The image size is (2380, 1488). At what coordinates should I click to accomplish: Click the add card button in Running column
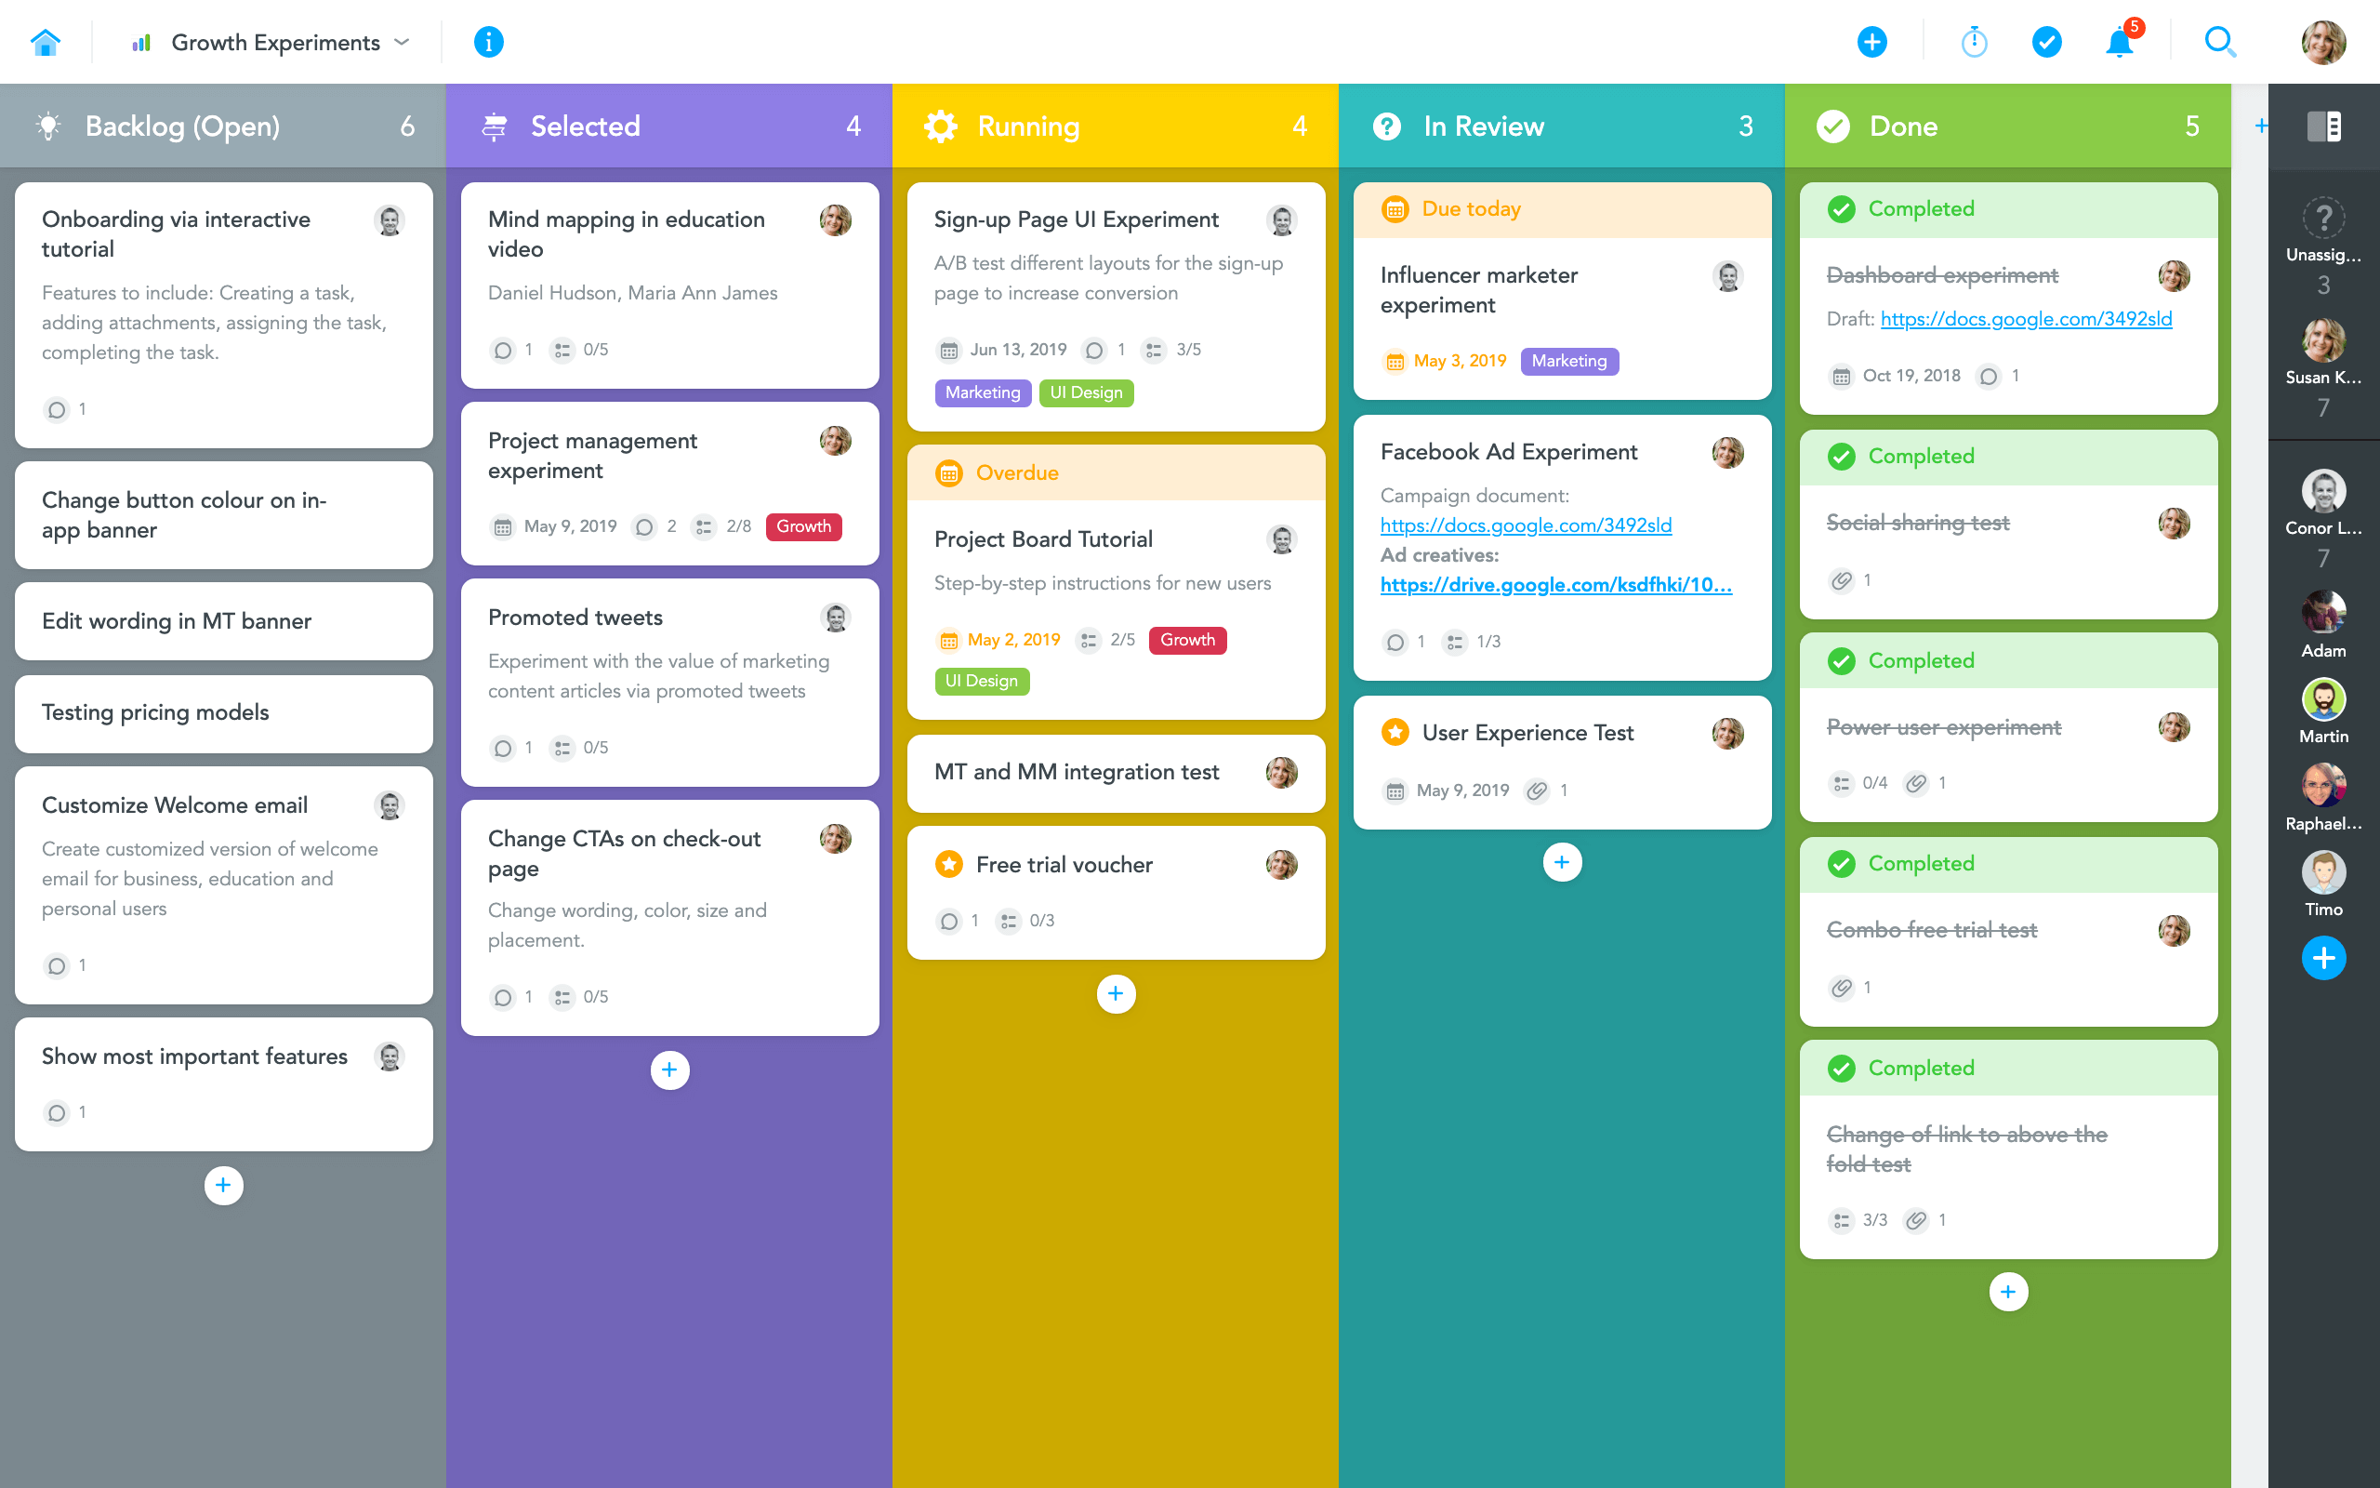(x=1116, y=992)
